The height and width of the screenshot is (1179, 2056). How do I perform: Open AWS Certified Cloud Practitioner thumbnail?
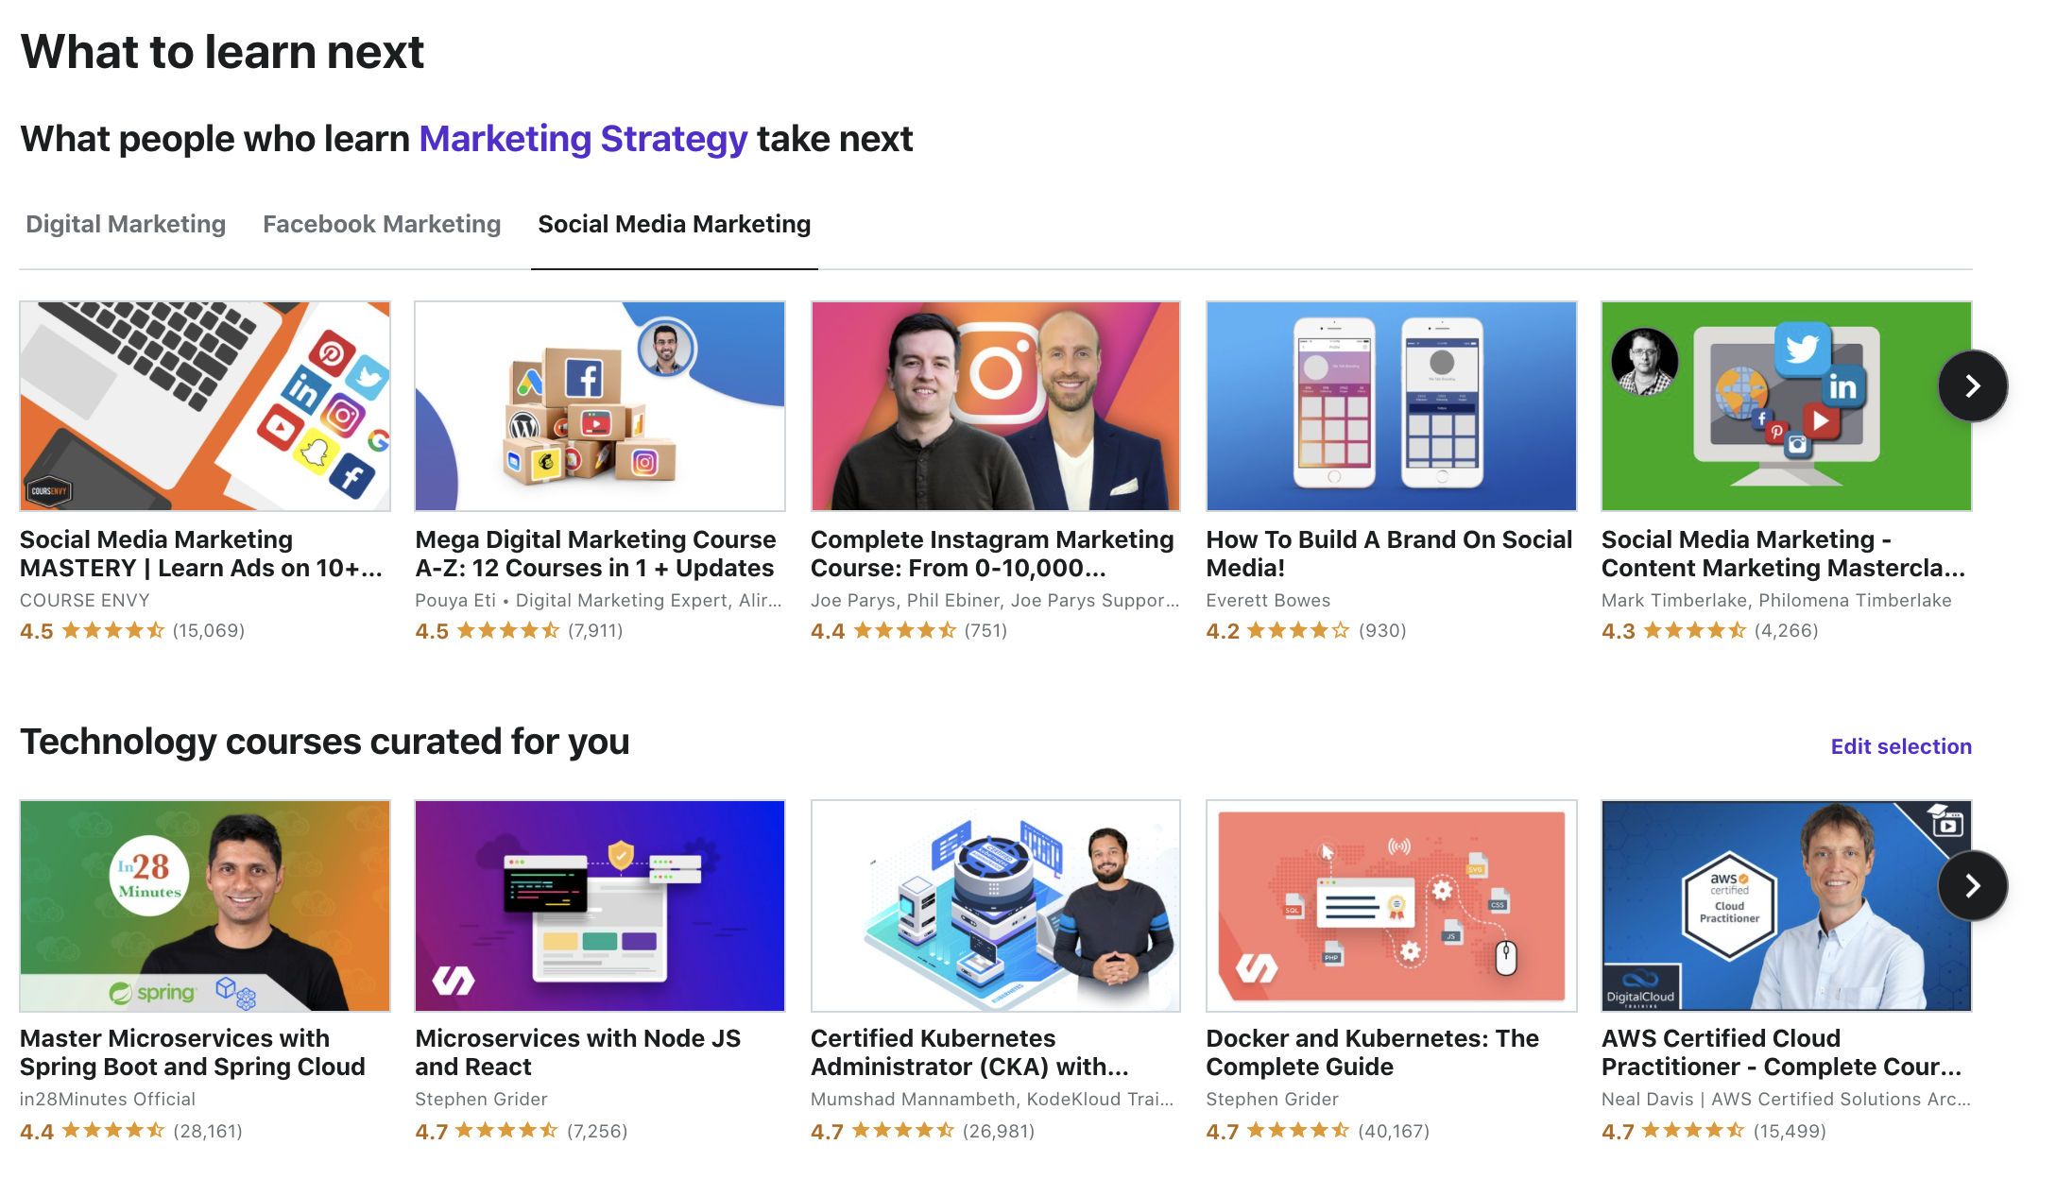[x=1767, y=905]
